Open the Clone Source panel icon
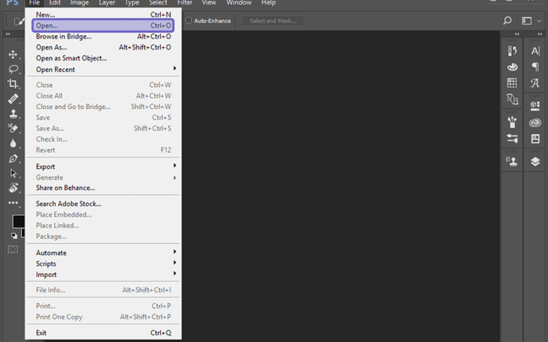The height and width of the screenshot is (342, 548). [x=512, y=161]
